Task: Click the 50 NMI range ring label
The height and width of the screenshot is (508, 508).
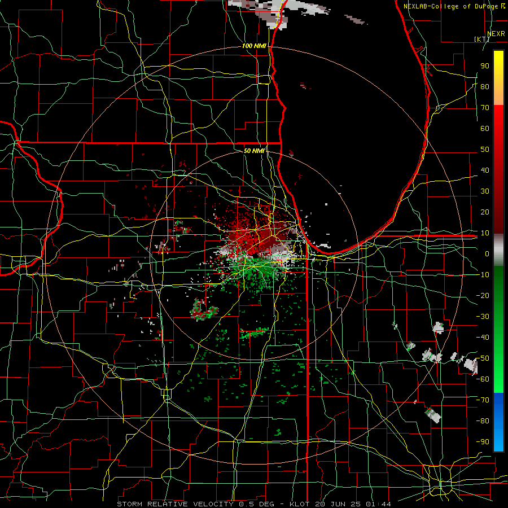Action: point(254,151)
